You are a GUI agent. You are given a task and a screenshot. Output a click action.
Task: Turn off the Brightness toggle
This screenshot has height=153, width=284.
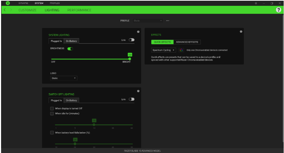click(70, 49)
